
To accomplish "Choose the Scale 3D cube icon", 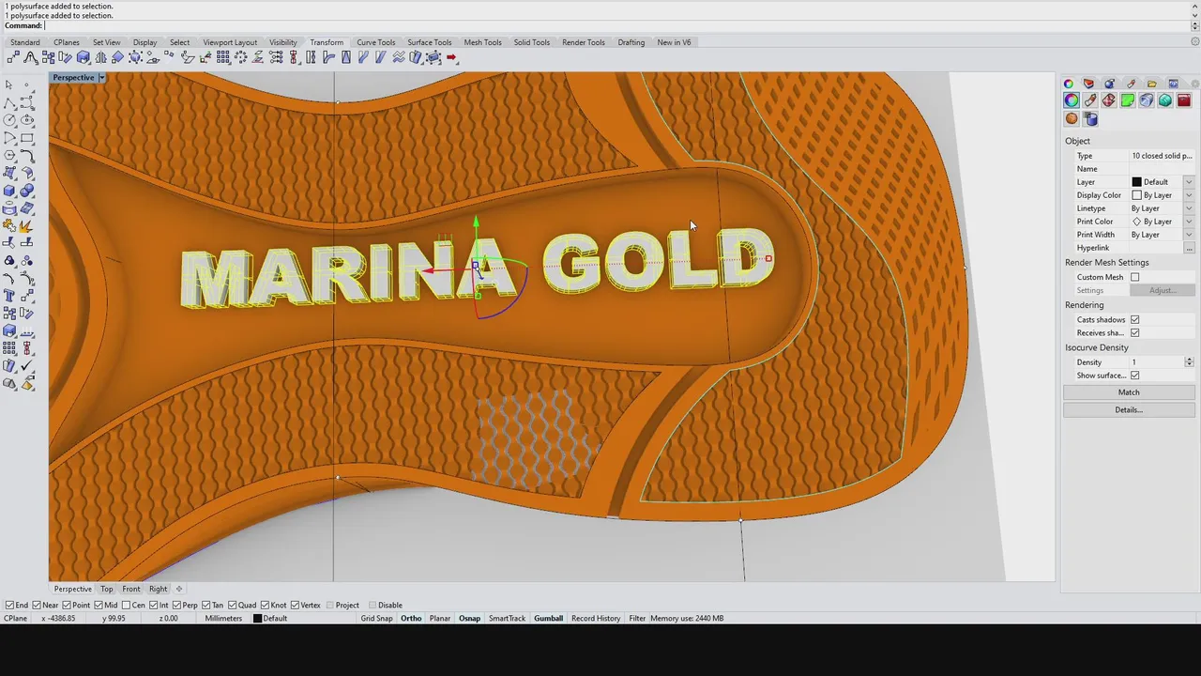I will [x=84, y=58].
